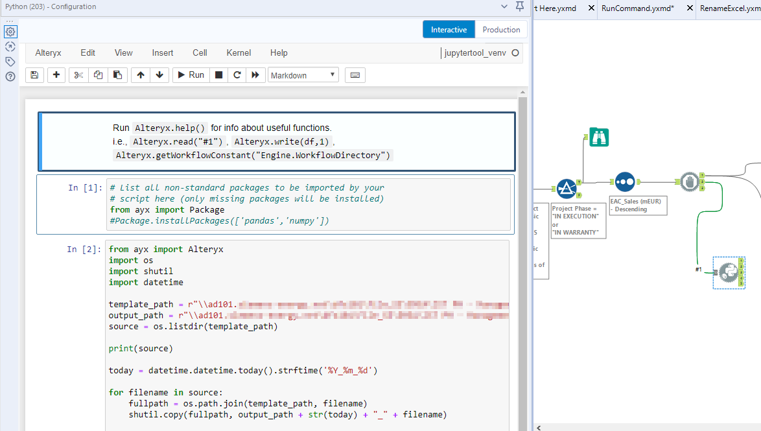This screenshot has height=431, width=761.
Task: Switch to the RenameExcel.yxmd tab
Action: tap(729, 8)
